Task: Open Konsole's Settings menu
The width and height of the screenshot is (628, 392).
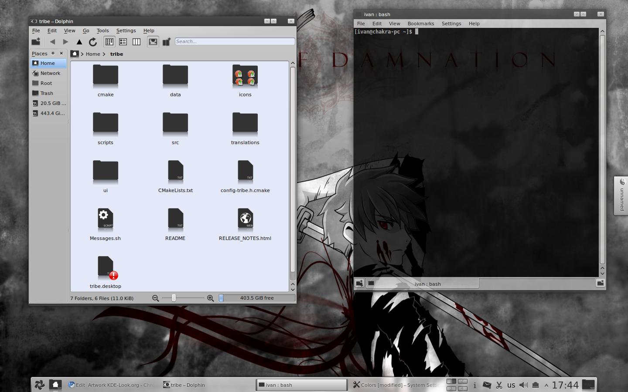Action: click(x=451, y=24)
